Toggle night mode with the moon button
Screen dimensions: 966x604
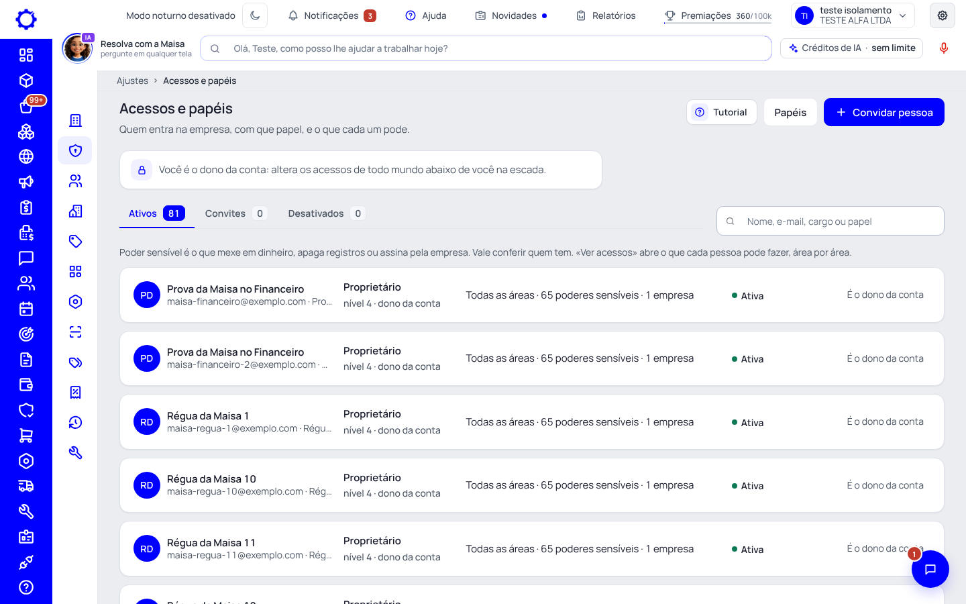(x=255, y=15)
